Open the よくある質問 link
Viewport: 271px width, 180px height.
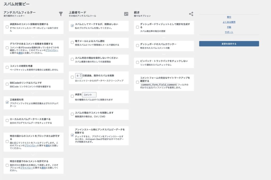click(229, 22)
